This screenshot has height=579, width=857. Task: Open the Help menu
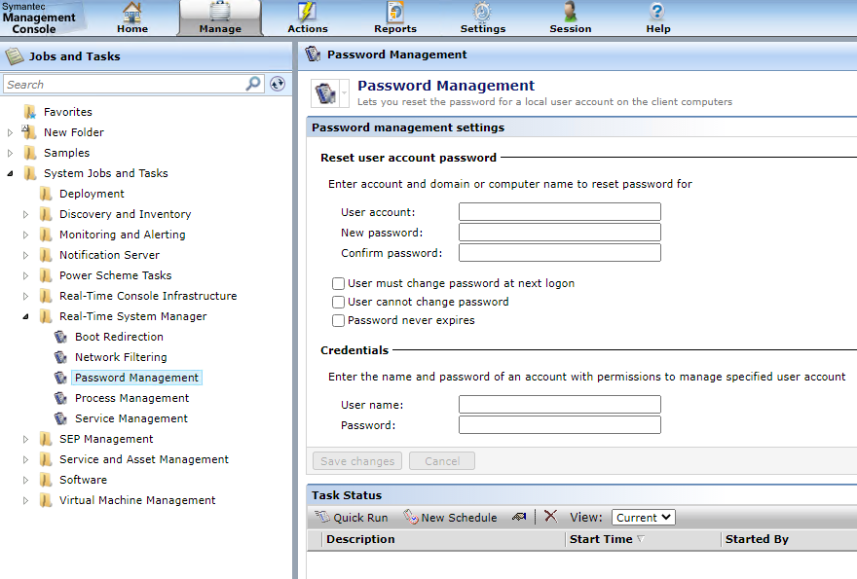[658, 18]
